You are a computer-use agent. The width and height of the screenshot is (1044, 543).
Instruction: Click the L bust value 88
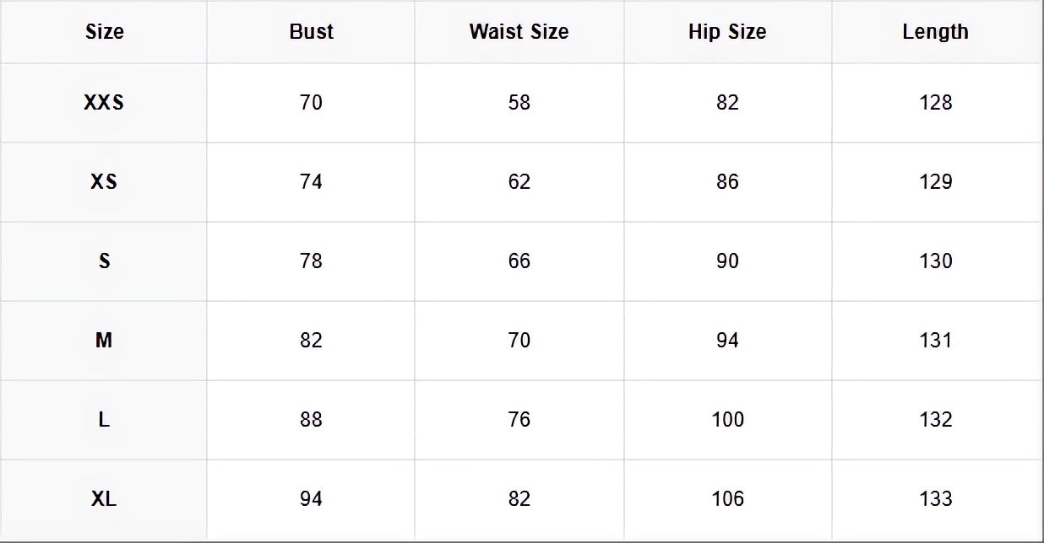pos(311,420)
